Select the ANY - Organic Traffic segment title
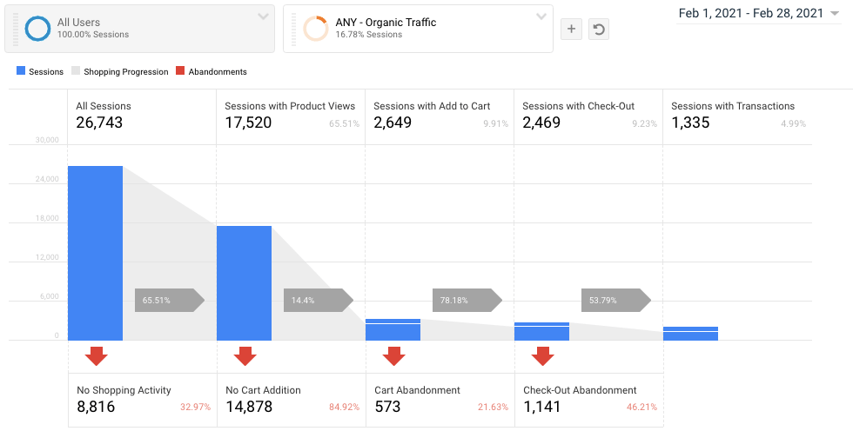The width and height of the screenshot is (853, 431). (x=386, y=23)
